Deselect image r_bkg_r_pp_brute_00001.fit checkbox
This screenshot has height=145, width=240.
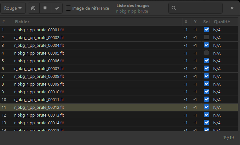point(206,30)
